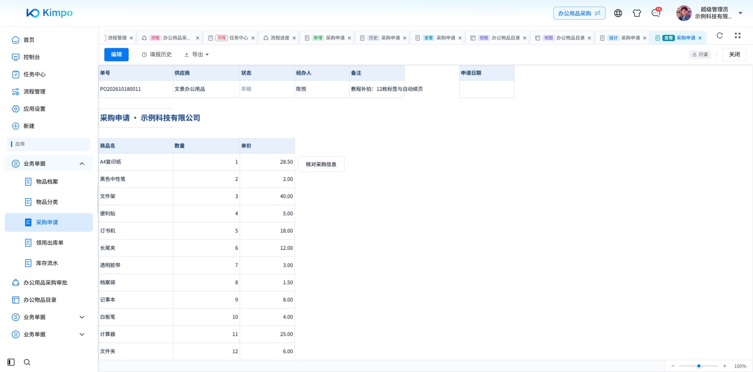The height and width of the screenshot is (372, 753).
Task: Click the blue 编辑 button
Action: click(x=116, y=54)
